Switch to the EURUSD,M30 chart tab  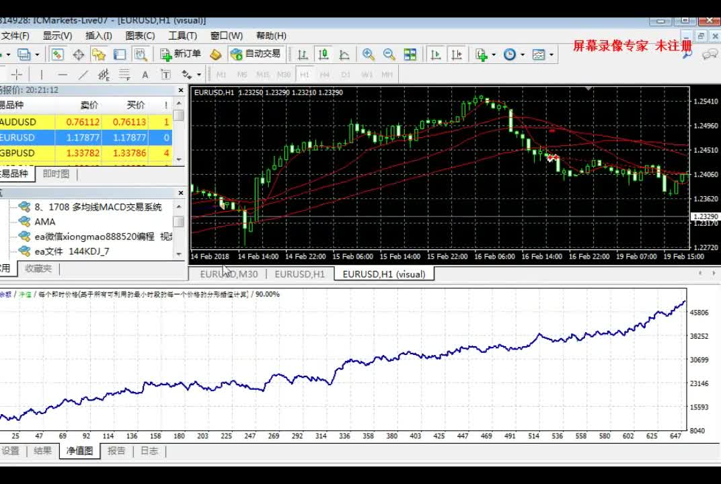(x=229, y=274)
